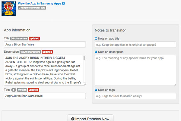Focus the Note on app title field

[x=135, y=45]
